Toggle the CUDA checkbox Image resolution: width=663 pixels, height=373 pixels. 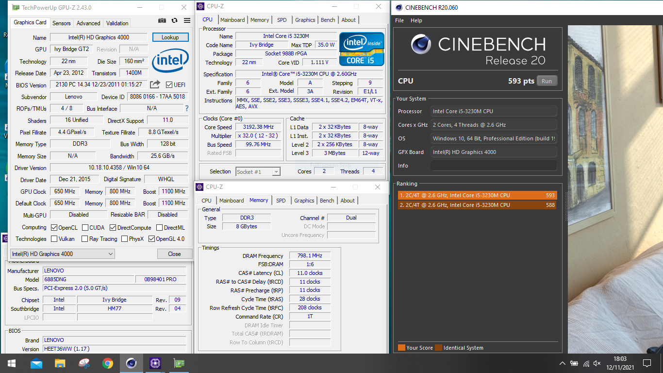pyautogui.click(x=85, y=227)
